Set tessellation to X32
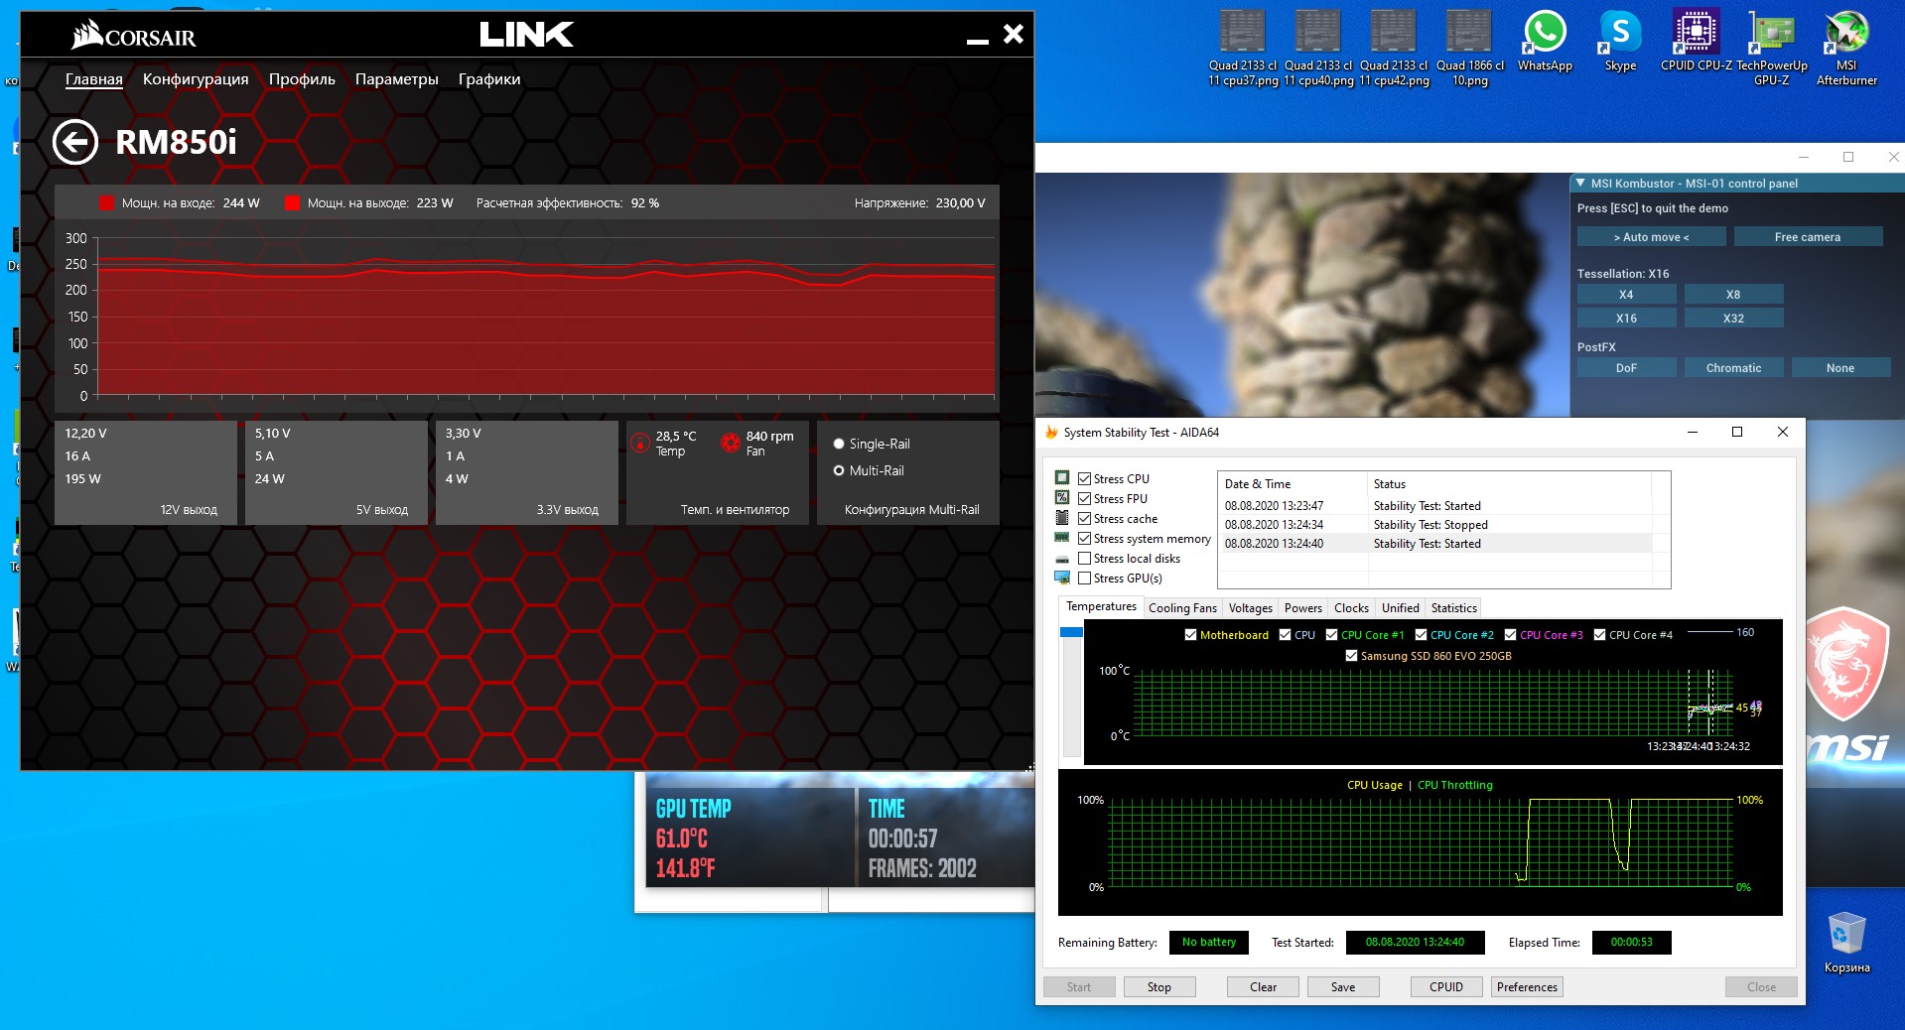The height and width of the screenshot is (1030, 1905). coord(1733,319)
